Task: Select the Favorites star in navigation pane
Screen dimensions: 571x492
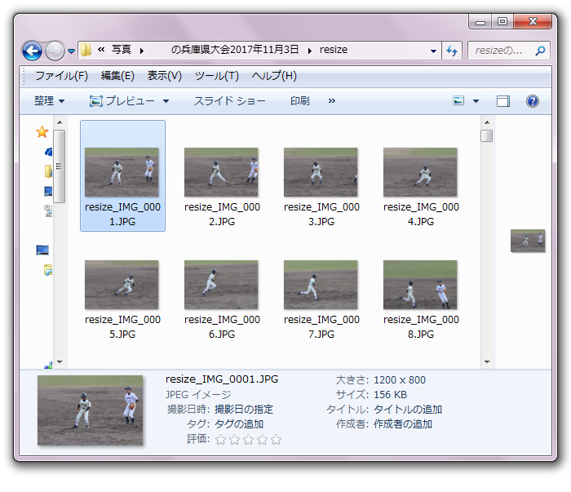Action: (42, 132)
